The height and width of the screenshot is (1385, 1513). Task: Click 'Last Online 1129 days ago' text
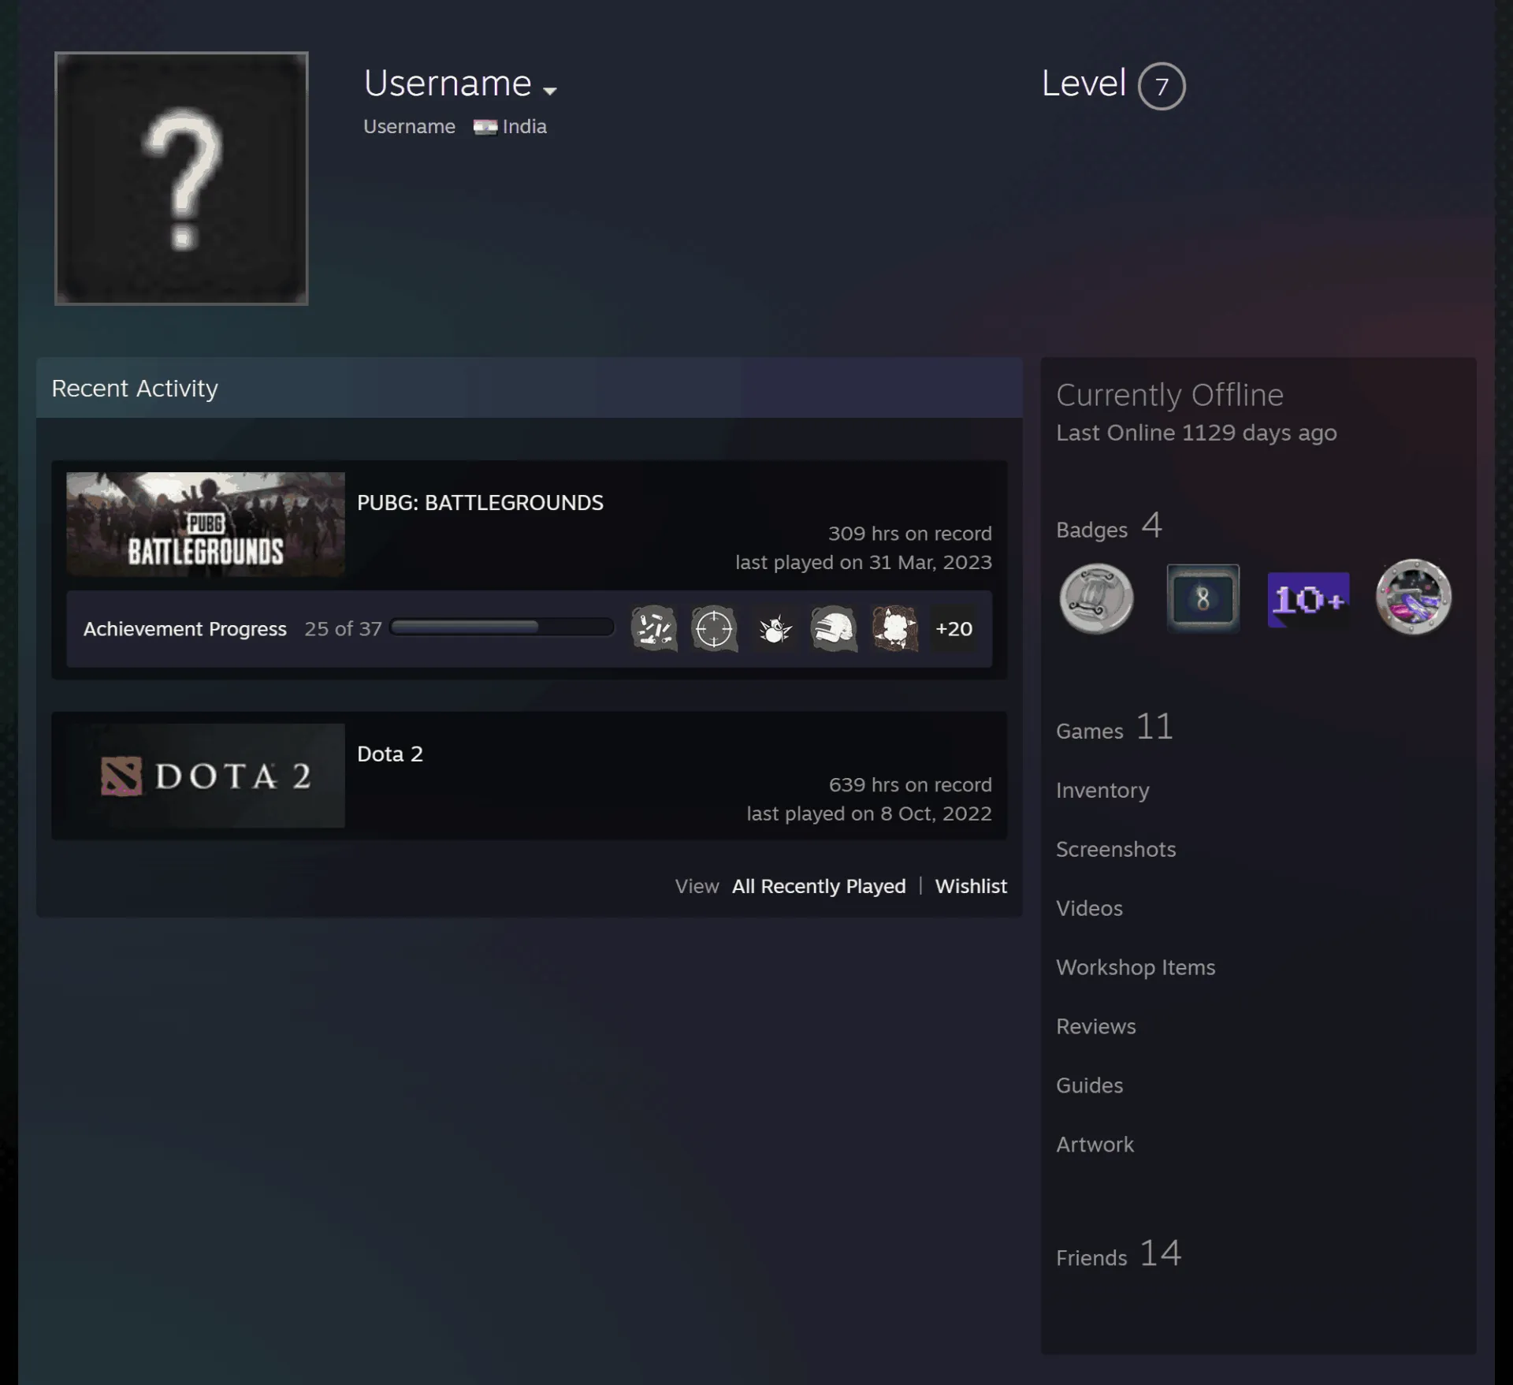[x=1196, y=433]
